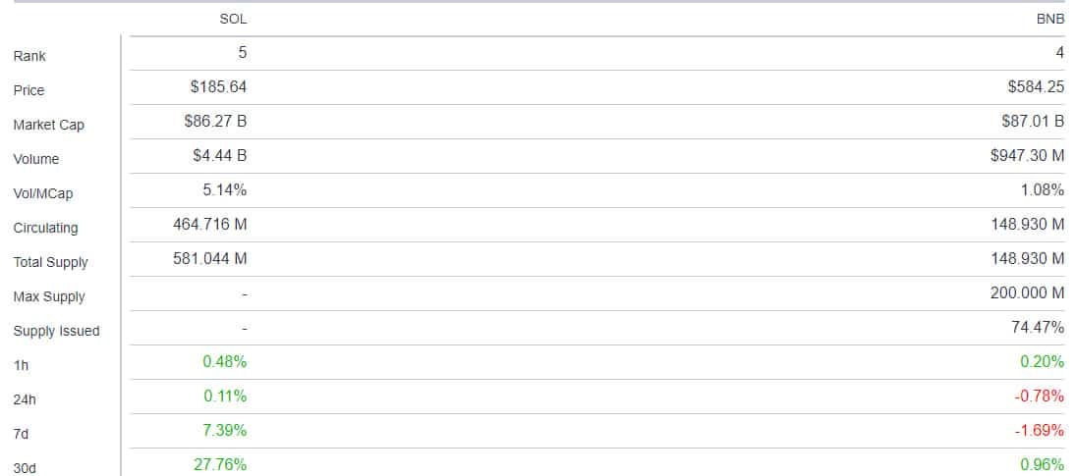Select SOL 1h change 0.48%
The width and height of the screenshot is (1075, 476).
tap(225, 361)
